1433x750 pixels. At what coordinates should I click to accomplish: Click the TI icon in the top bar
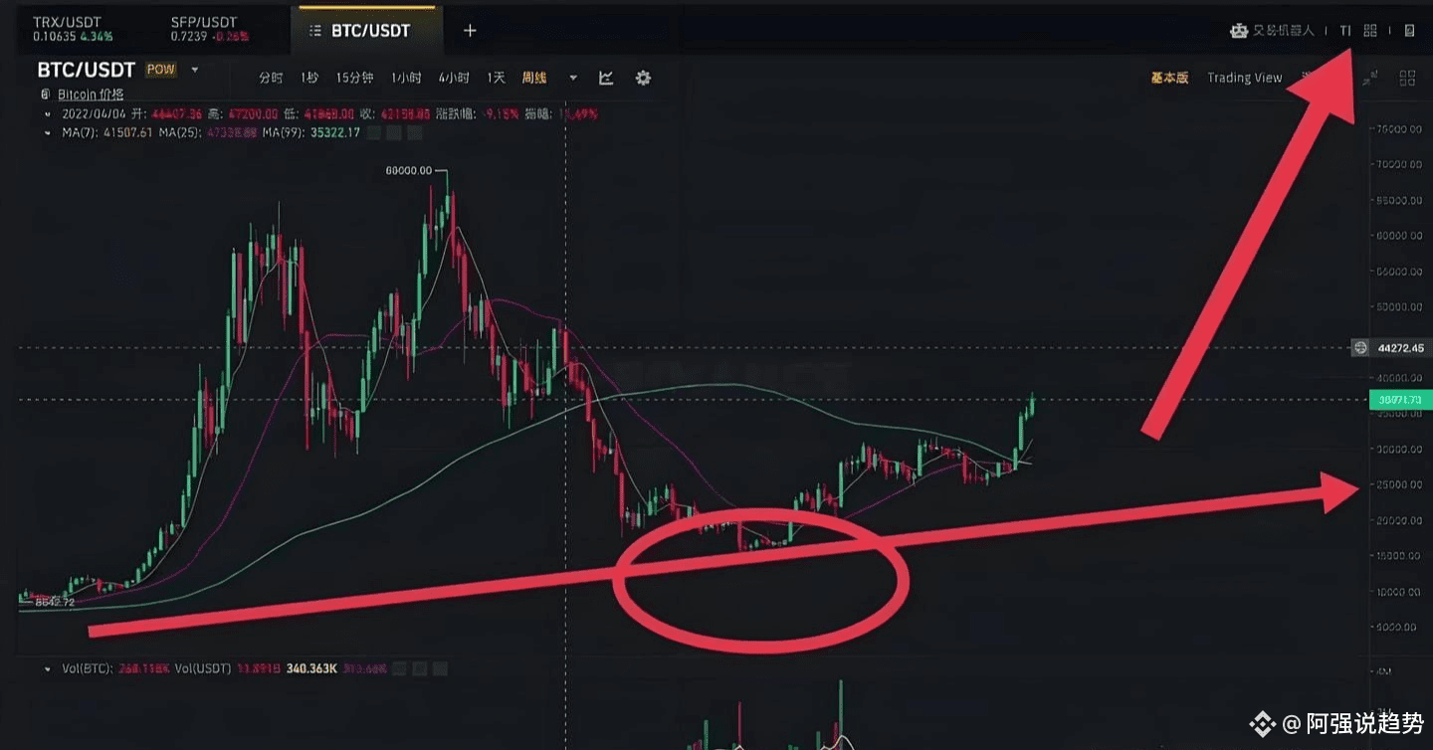click(x=1345, y=31)
